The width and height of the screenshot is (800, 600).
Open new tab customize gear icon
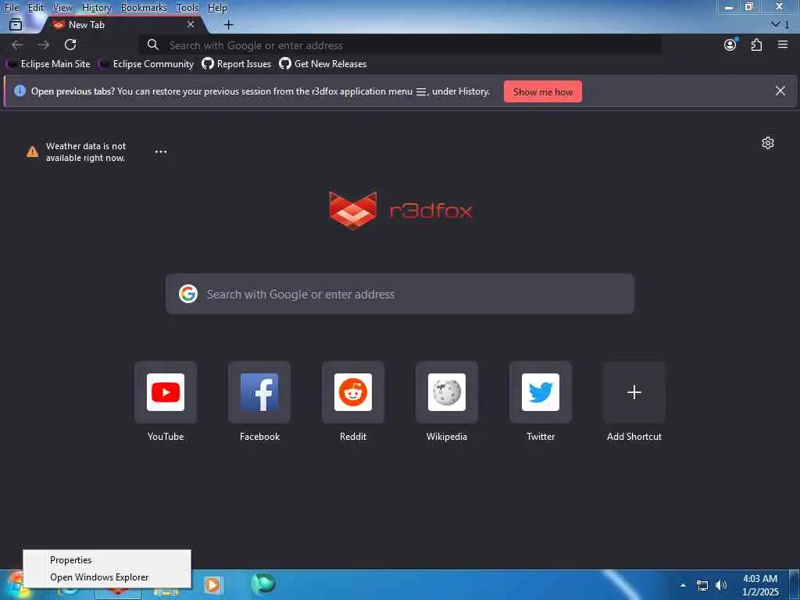point(768,143)
